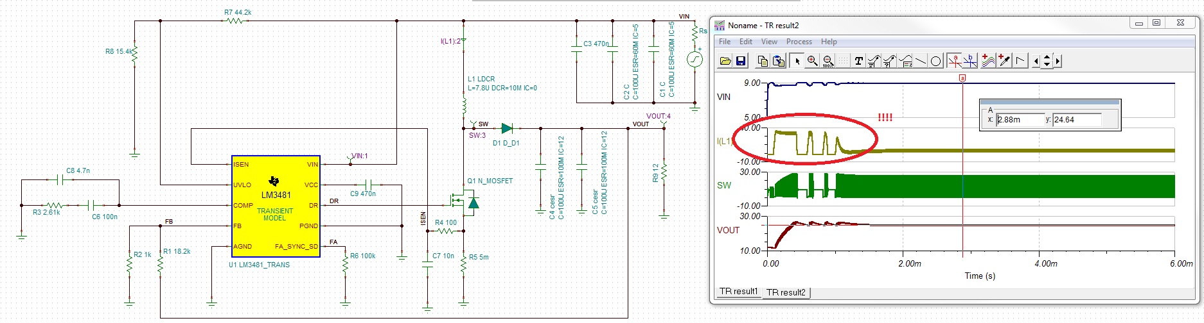Click the R7 44.2k resistor label
This screenshot has width=1204, height=323.
click(x=238, y=12)
